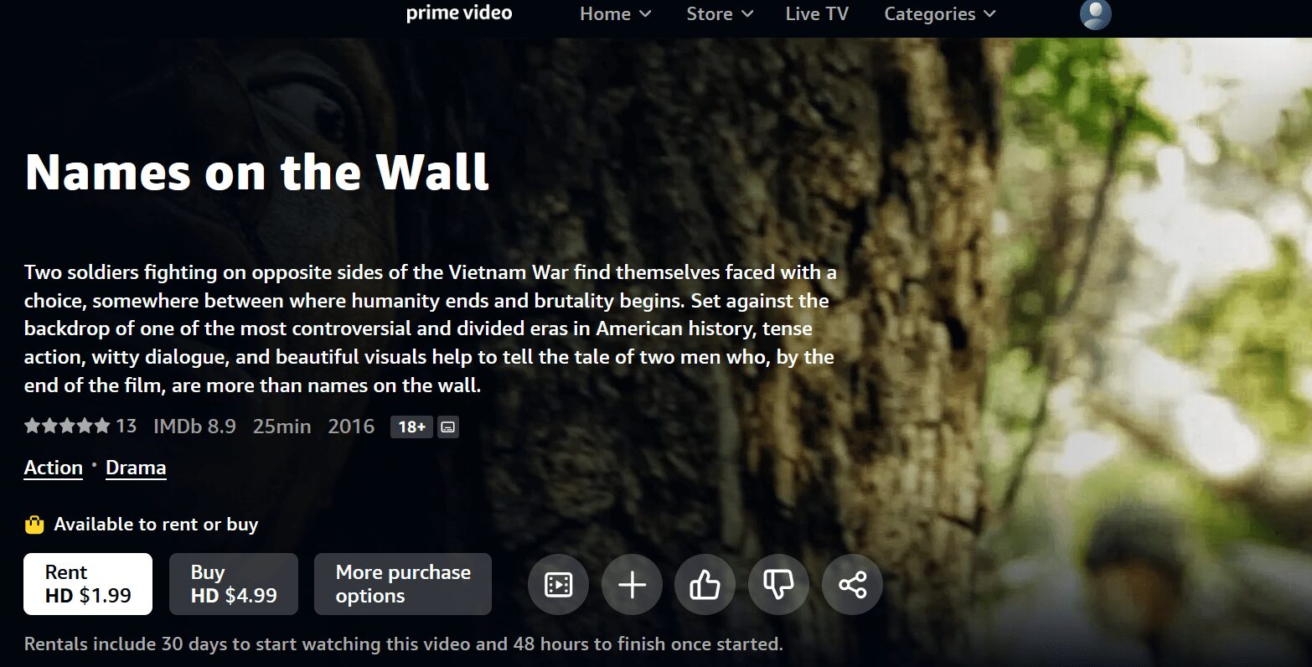Open the Share icon button
The height and width of the screenshot is (667, 1312).
pyautogui.click(x=852, y=584)
